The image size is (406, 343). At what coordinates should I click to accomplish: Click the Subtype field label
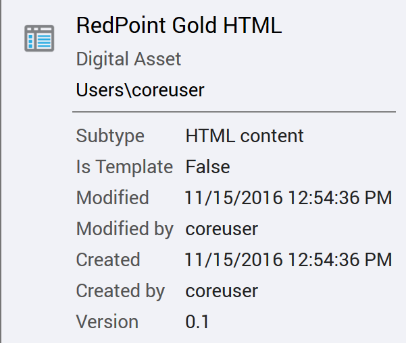click(110, 136)
